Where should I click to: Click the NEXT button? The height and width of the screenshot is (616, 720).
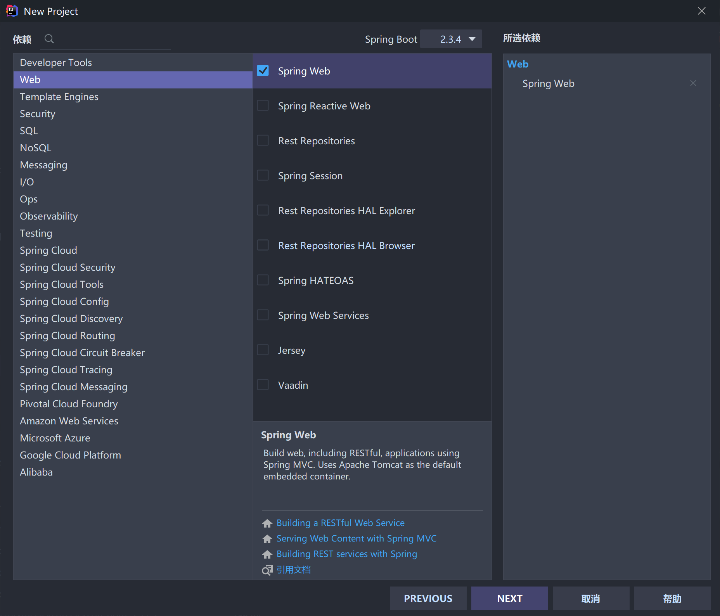point(509,598)
